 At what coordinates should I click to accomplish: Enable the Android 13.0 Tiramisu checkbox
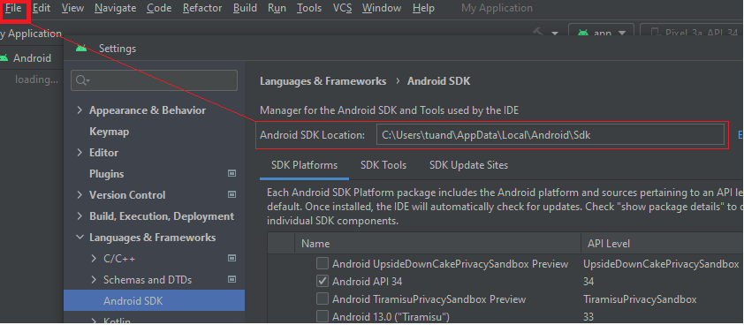click(x=323, y=316)
